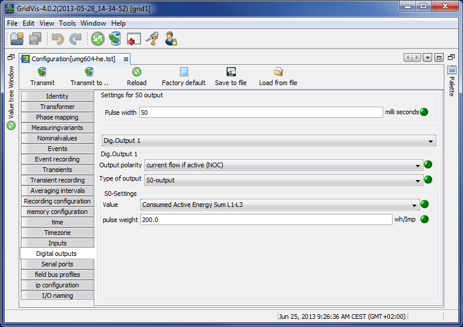Switch to the Serial ports section
The width and height of the screenshot is (463, 327).
(57, 264)
